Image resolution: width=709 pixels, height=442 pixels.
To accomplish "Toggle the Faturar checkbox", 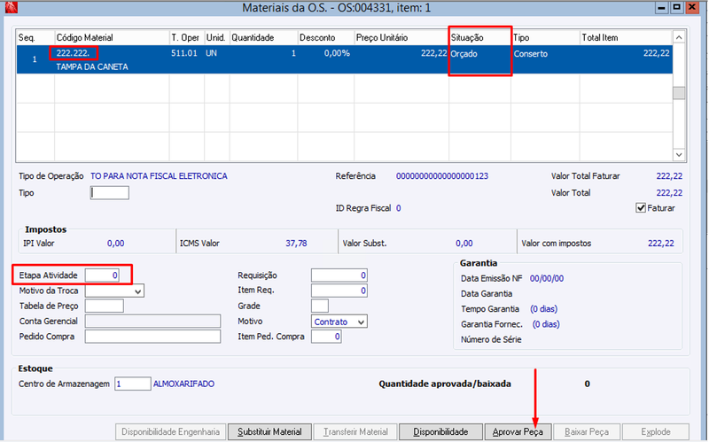I will coord(640,208).
